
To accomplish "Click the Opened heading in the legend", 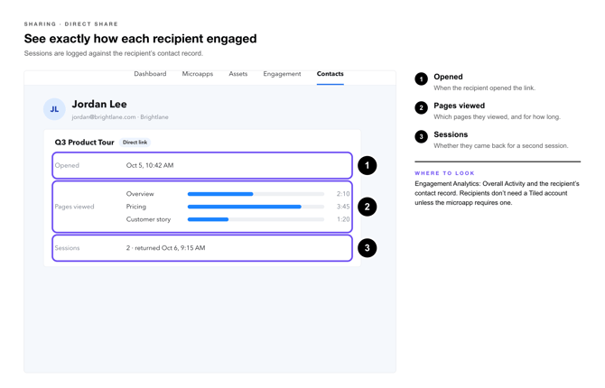I will 448,77.
